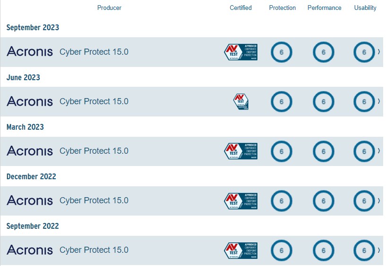Open Cyber Protect 15.0 link for March 2023
This screenshot has width=386, height=266.
coord(94,151)
